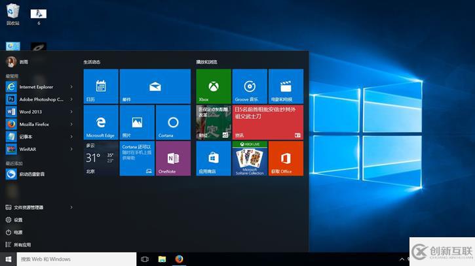The width and height of the screenshot is (475, 266).
Task: Open the Xbox tile
Action: pos(214,86)
